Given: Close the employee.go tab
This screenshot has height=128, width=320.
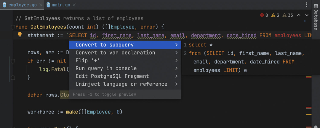Looking at the screenshot, I should [x=40, y=5].
